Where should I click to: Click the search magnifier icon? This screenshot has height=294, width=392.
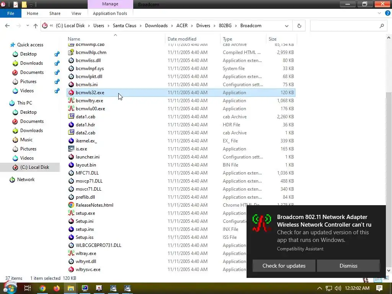point(382,26)
